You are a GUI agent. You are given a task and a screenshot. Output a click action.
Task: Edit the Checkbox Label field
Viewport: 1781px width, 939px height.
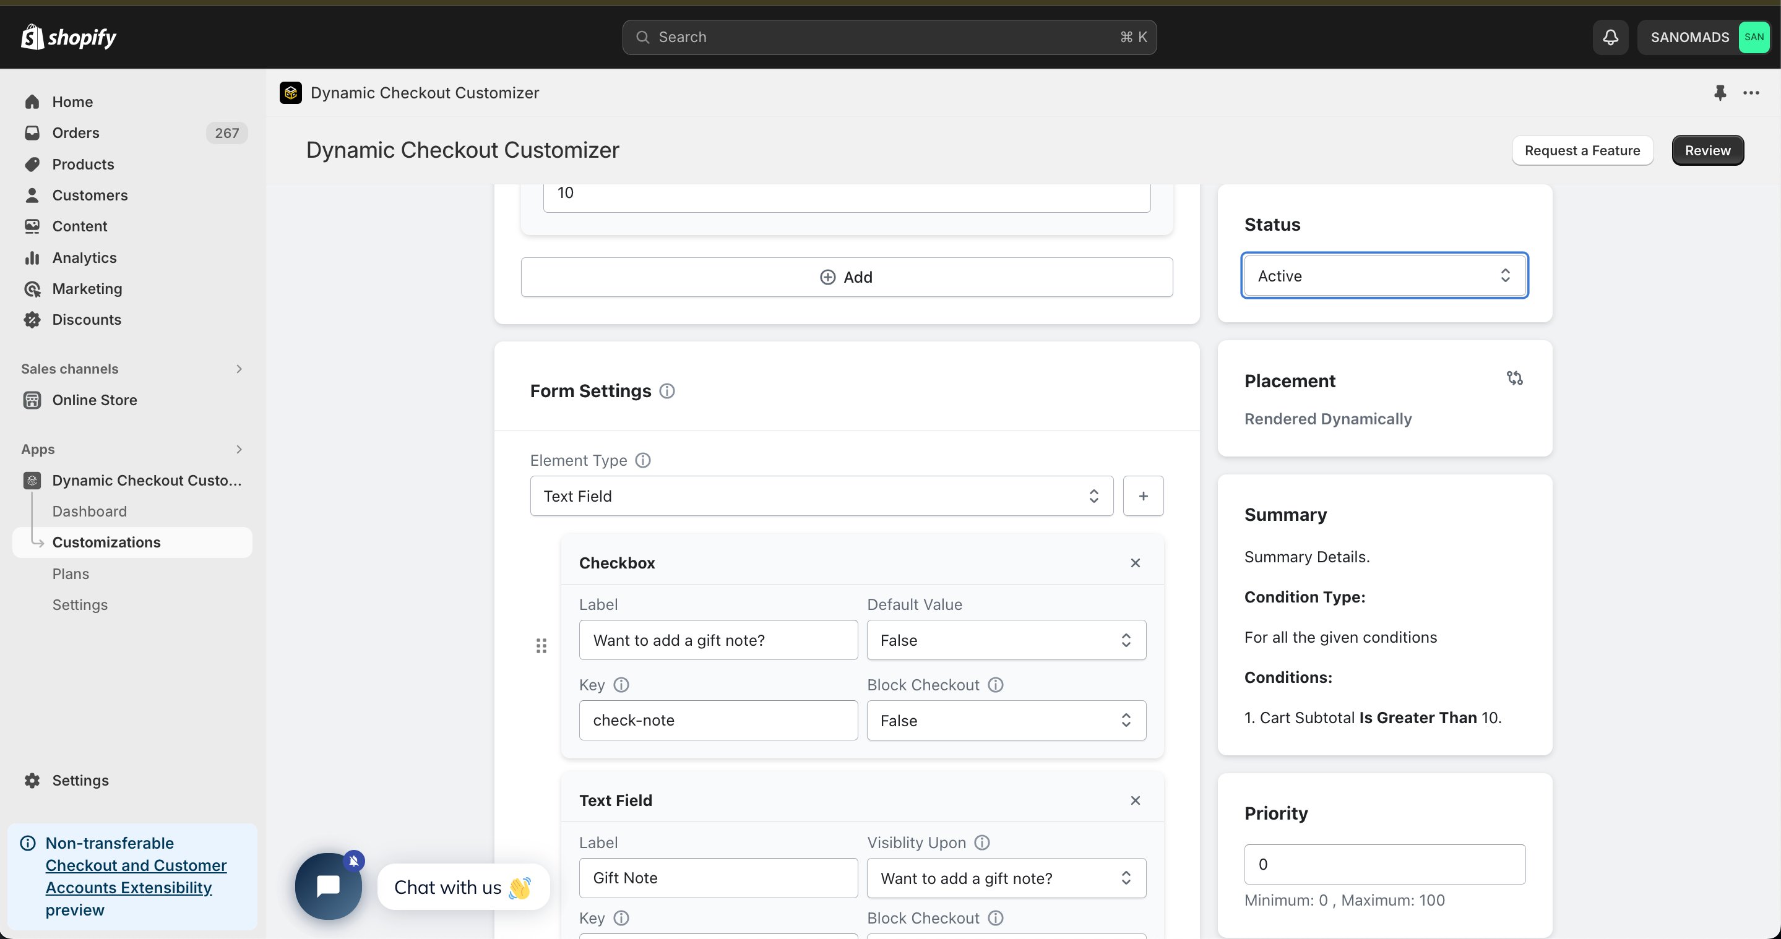click(718, 640)
